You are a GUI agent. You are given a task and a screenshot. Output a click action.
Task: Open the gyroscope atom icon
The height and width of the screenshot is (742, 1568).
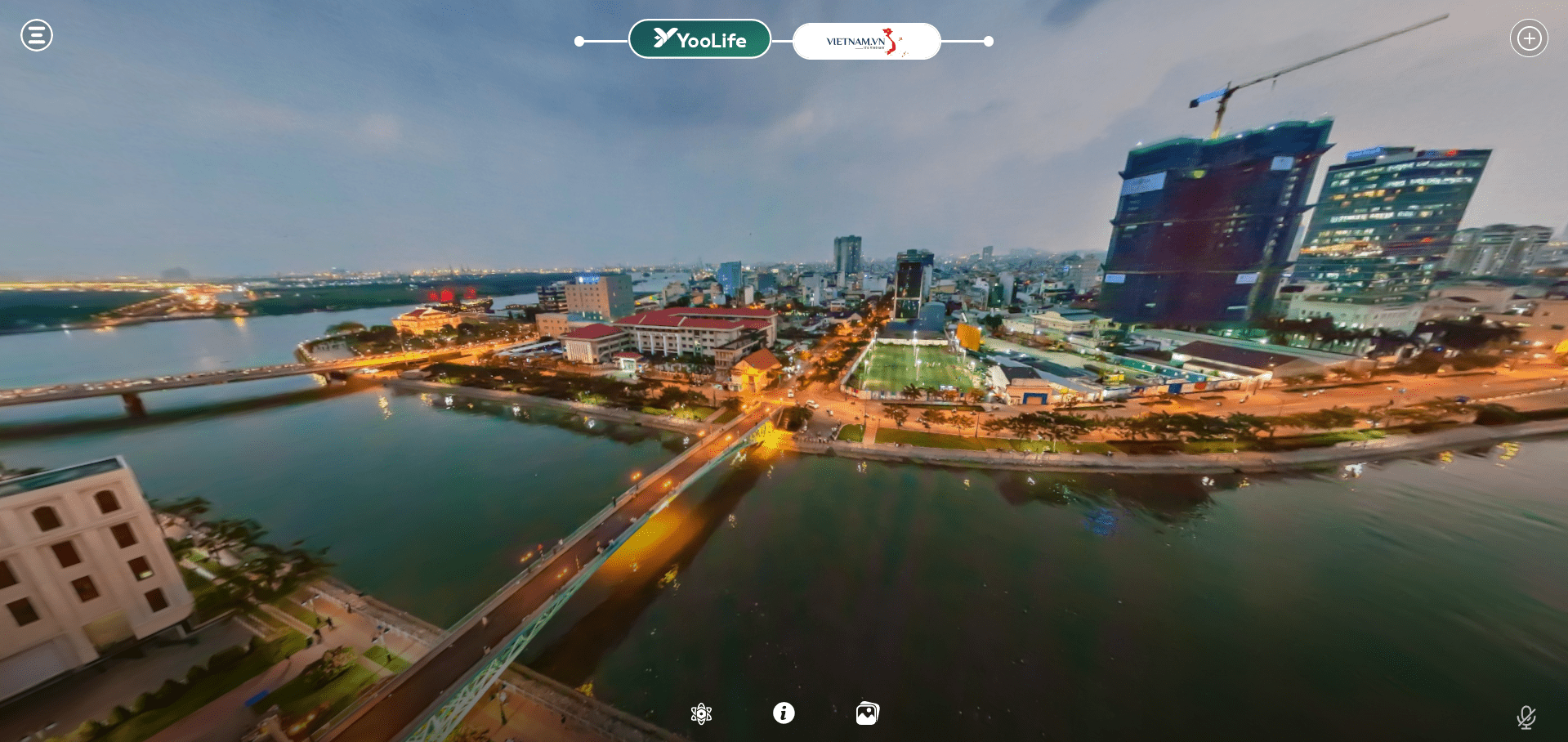701,713
